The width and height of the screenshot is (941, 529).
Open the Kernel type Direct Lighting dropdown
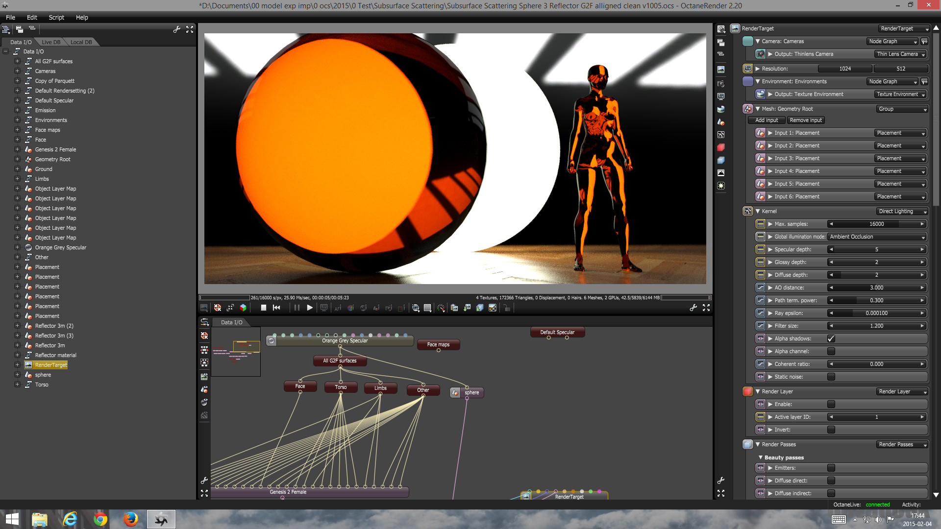pyautogui.click(x=902, y=211)
